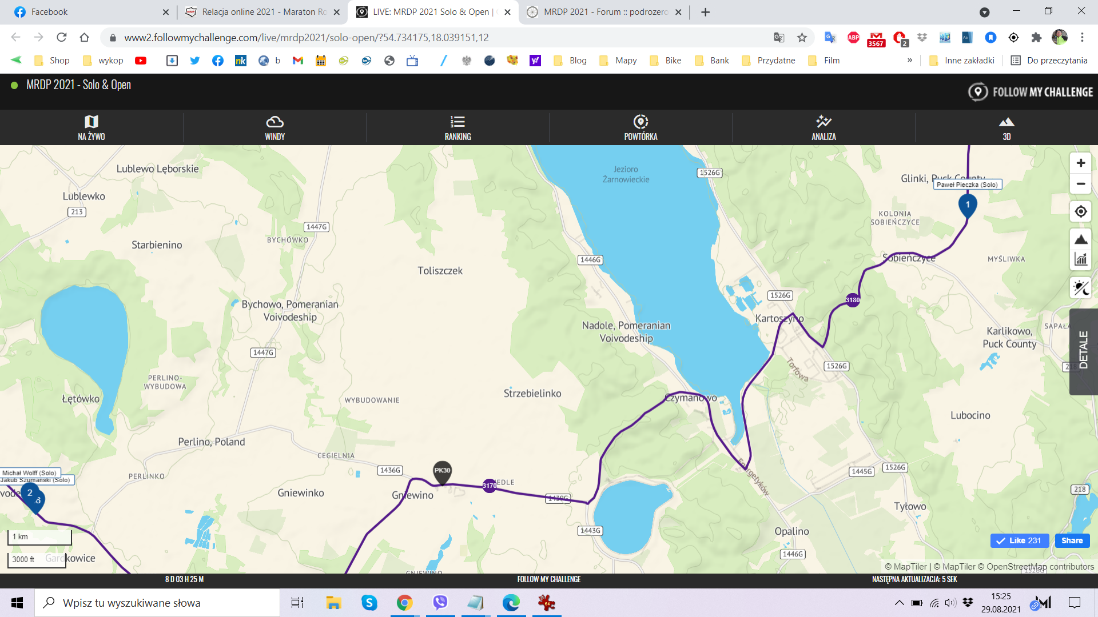Open the RANKING tab
The height and width of the screenshot is (617, 1098).
click(x=457, y=127)
